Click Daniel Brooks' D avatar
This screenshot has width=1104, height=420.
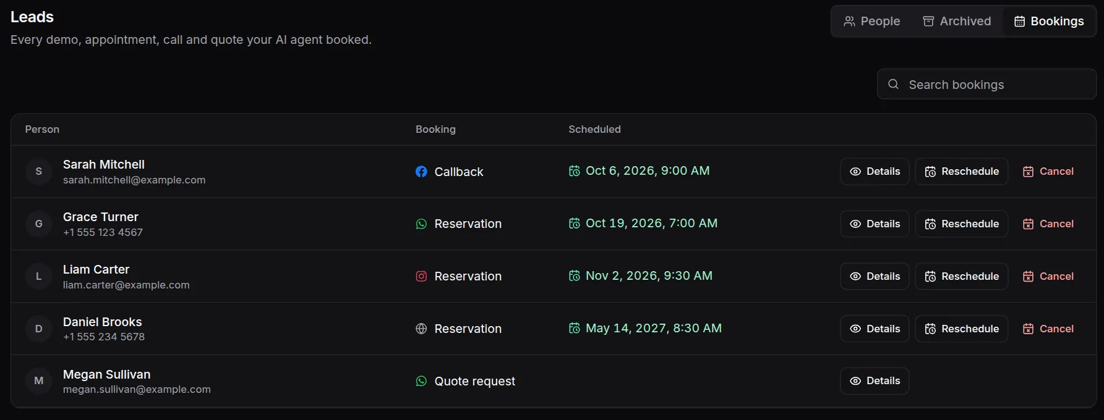[39, 329]
